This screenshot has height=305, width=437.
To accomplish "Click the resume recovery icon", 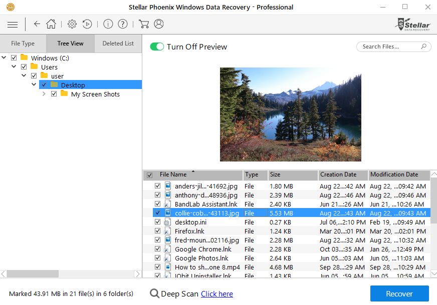I will point(87,24).
